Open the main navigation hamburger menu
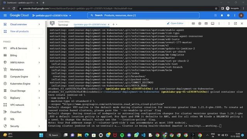 click(5, 15)
